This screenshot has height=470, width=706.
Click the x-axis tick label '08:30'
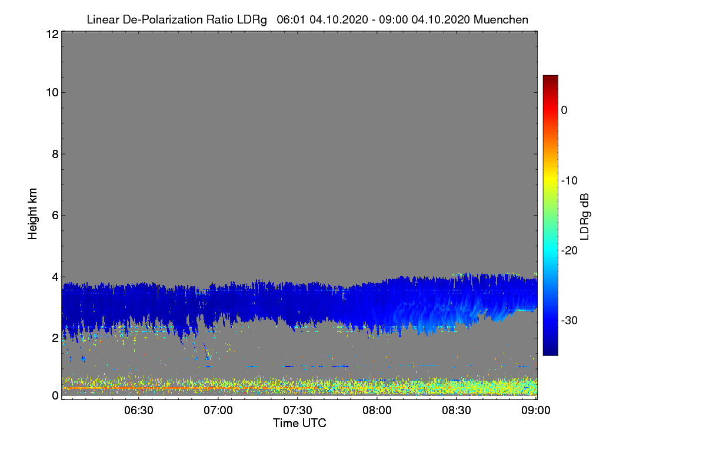(457, 411)
